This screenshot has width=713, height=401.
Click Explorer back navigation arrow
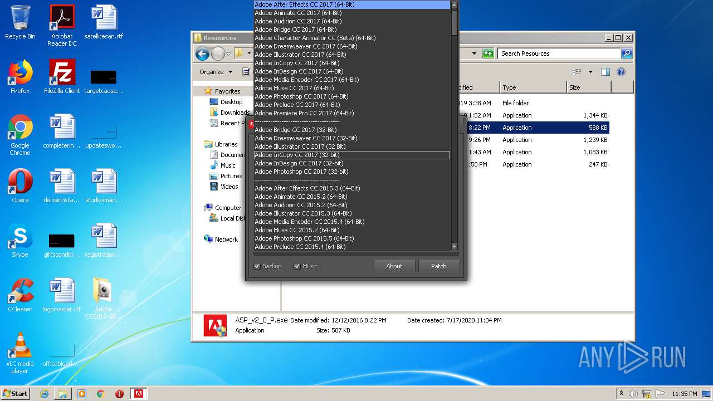tap(202, 53)
